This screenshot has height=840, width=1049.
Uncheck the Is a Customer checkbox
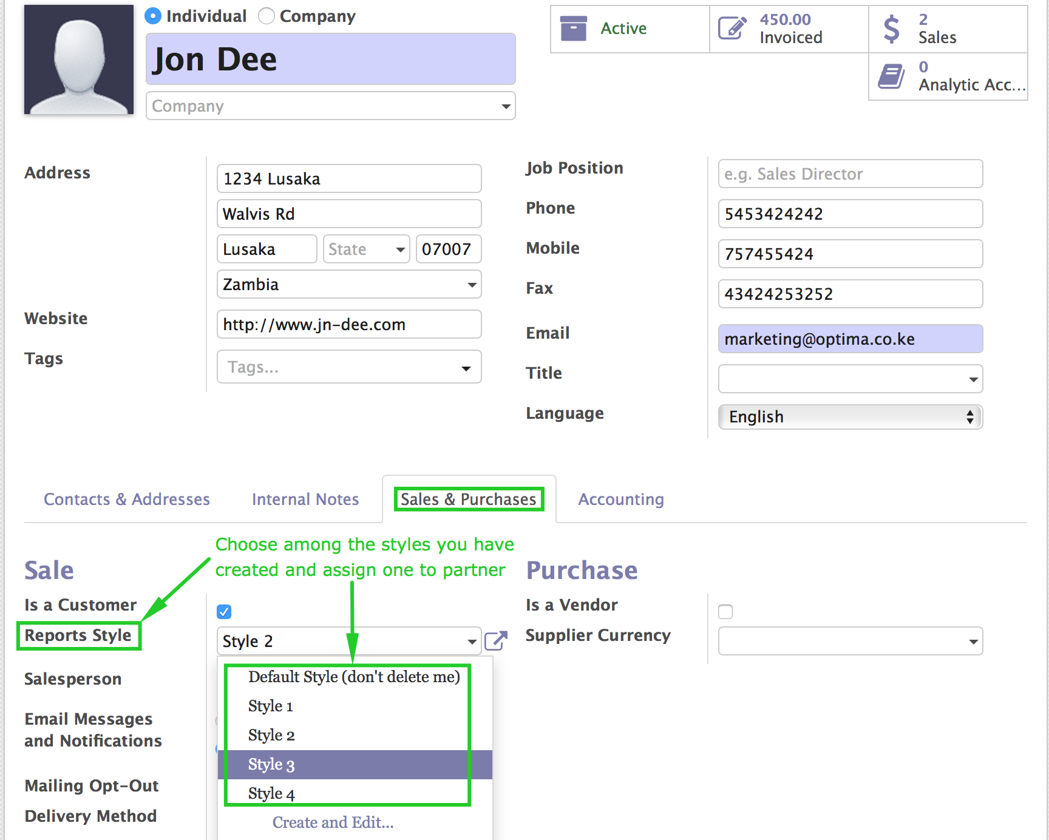(x=224, y=611)
